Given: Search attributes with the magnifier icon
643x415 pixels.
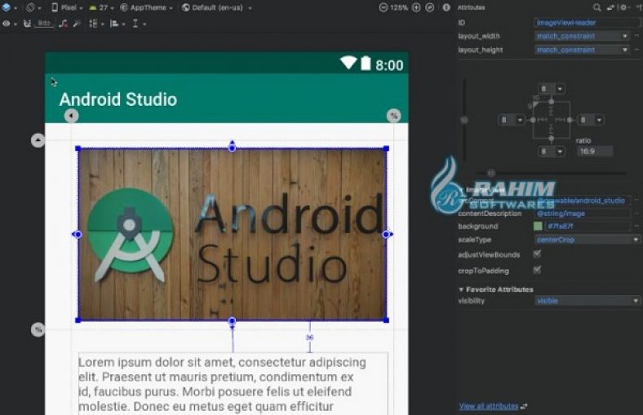Looking at the screenshot, I should click(597, 7).
